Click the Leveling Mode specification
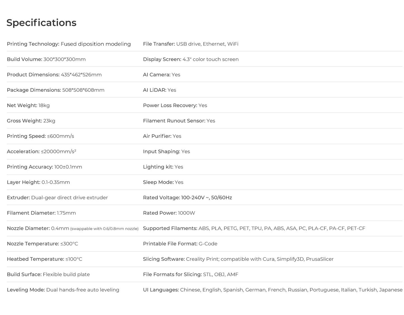 coord(63,290)
